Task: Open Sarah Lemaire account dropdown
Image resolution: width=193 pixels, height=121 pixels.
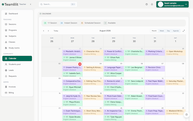Action: [x=172, y=4]
